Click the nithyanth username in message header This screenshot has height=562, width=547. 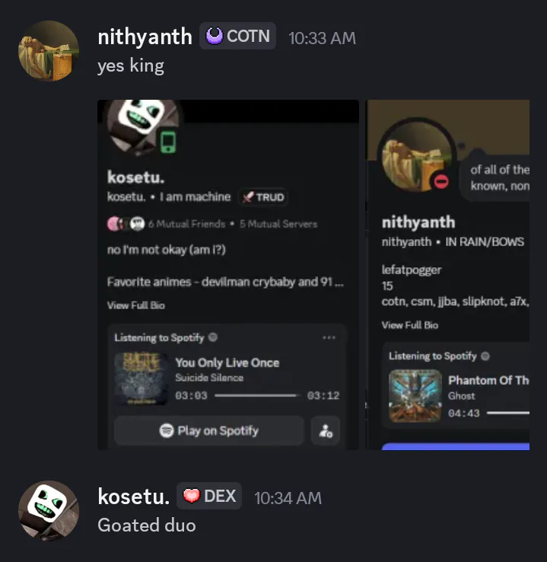(145, 37)
